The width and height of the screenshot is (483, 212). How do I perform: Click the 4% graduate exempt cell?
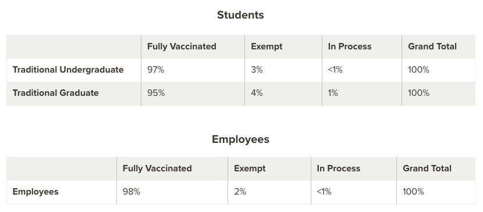(257, 93)
